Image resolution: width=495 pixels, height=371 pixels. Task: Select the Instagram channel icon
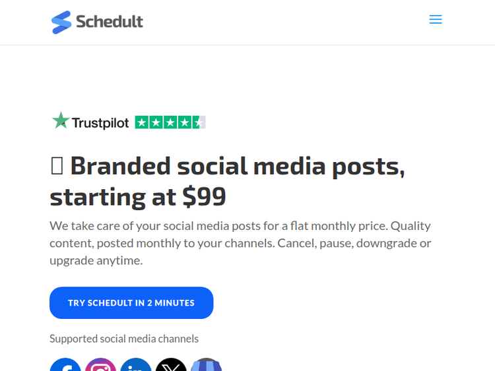(x=100, y=365)
